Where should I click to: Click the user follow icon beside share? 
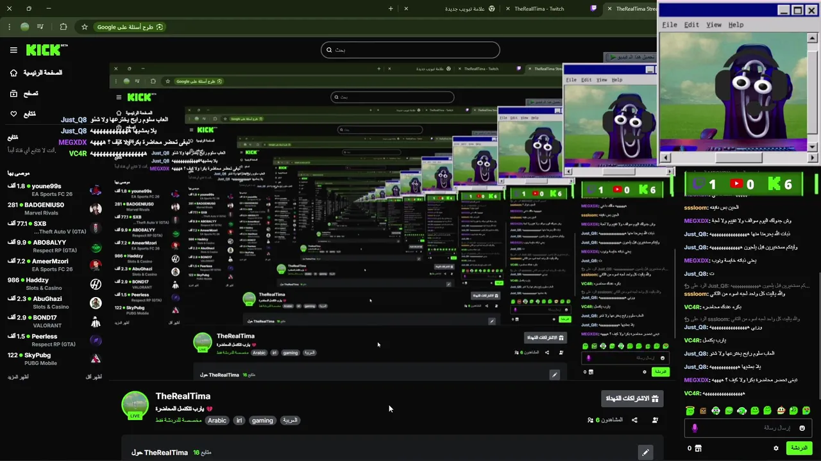655,420
